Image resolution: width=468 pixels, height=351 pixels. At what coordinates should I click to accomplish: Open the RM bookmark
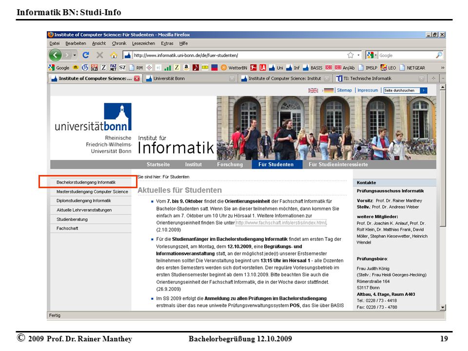click(136, 68)
